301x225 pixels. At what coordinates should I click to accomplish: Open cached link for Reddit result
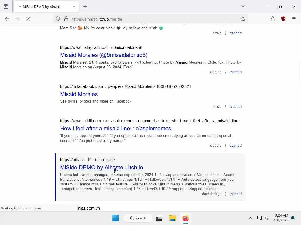(x=236, y=146)
